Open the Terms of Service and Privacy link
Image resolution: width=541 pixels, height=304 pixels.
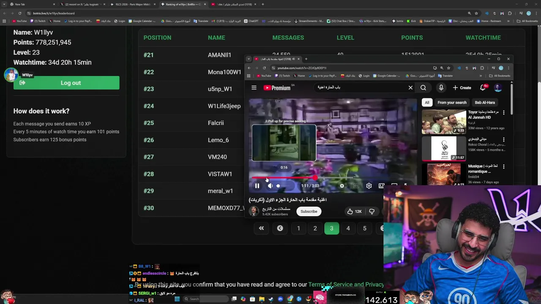346,285
